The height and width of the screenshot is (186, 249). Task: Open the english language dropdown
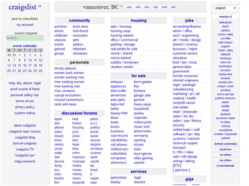point(225,8)
